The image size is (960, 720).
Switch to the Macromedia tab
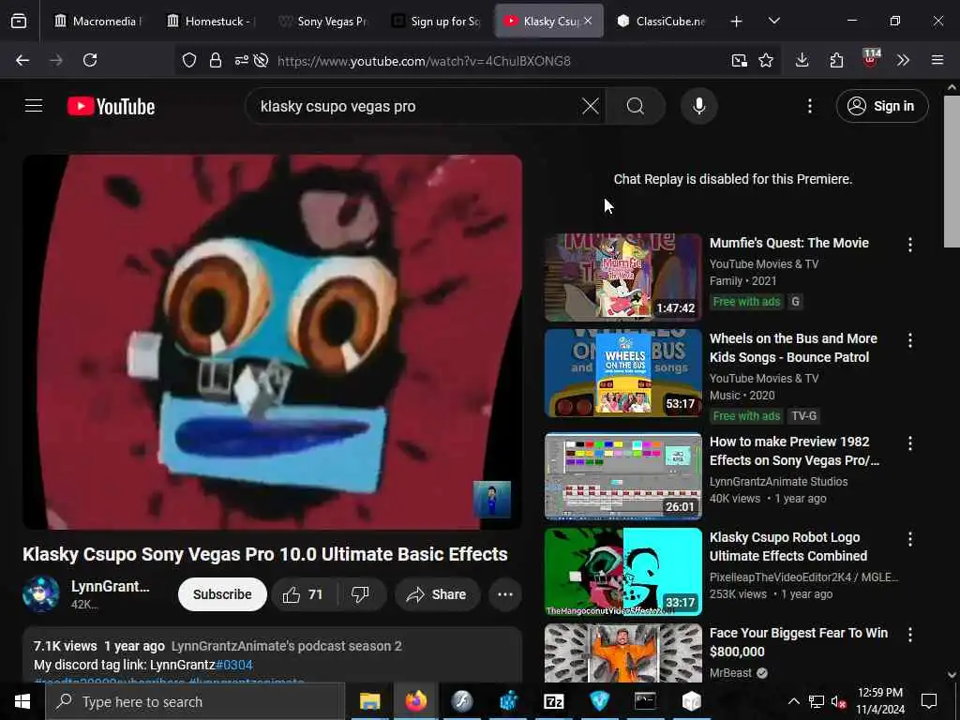point(97,22)
